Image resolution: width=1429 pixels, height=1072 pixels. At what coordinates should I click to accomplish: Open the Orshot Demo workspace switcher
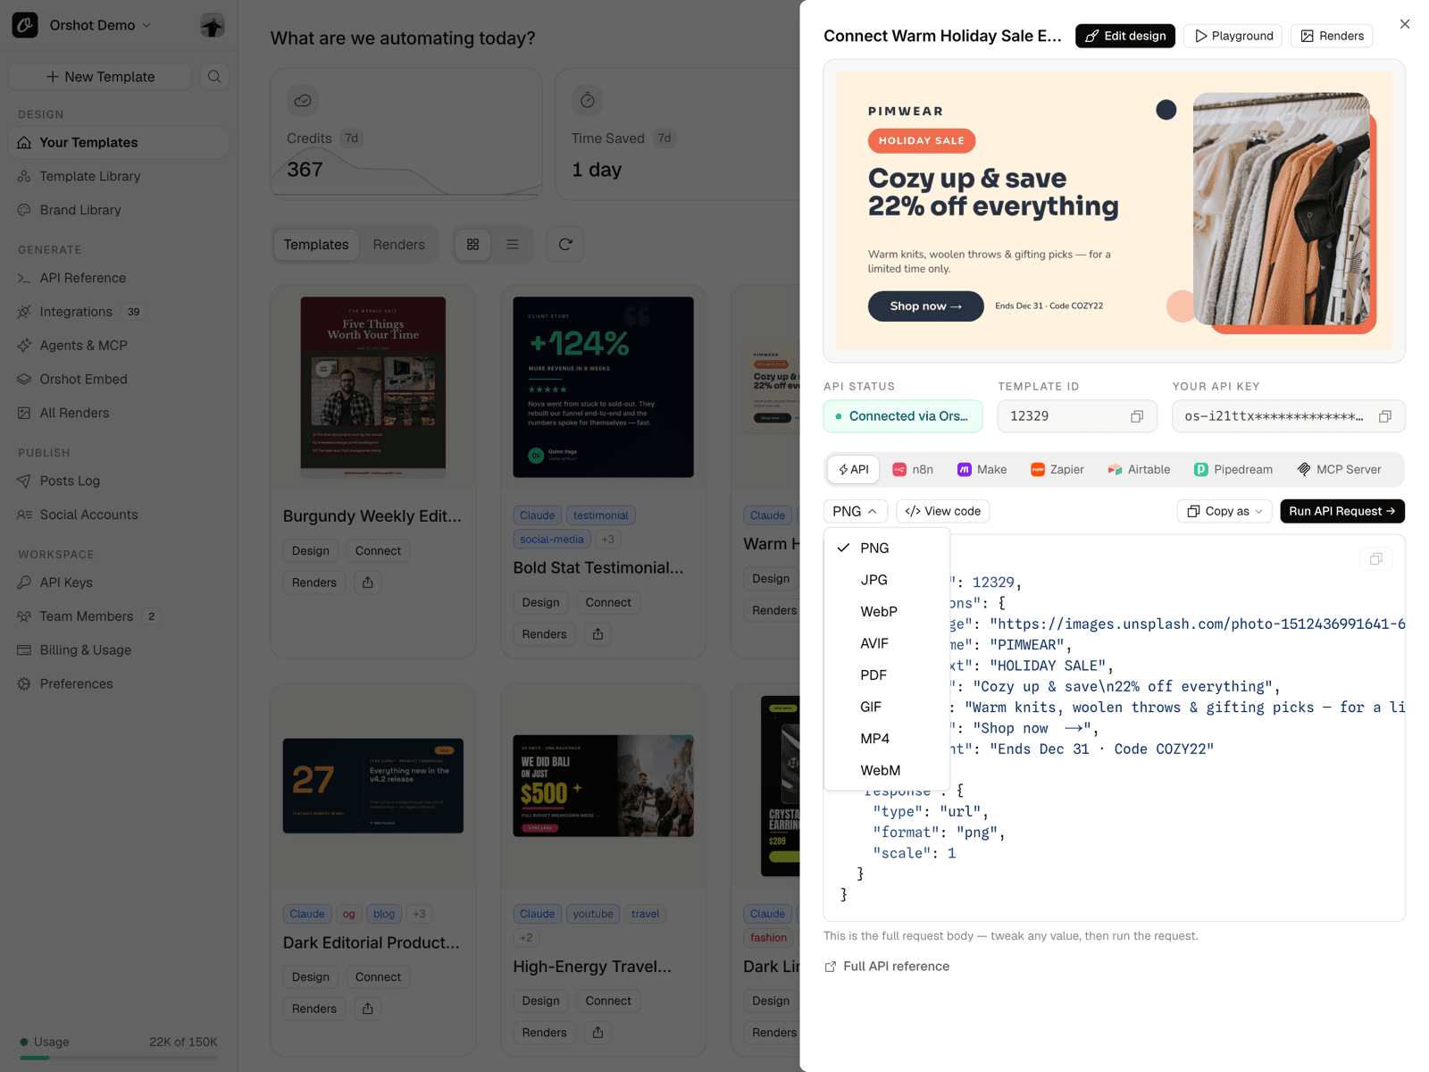click(100, 25)
